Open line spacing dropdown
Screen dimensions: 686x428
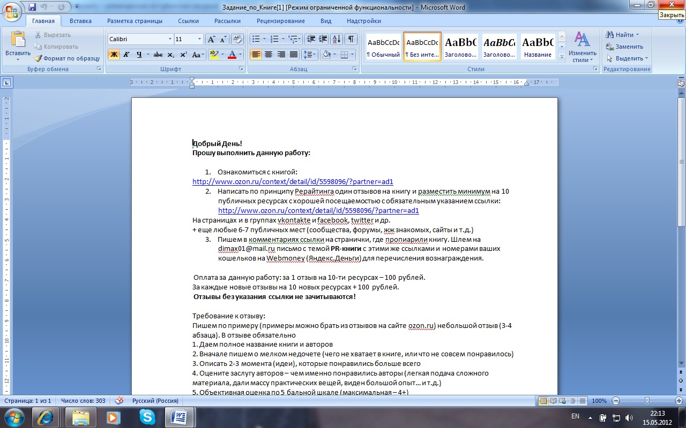[x=309, y=55]
